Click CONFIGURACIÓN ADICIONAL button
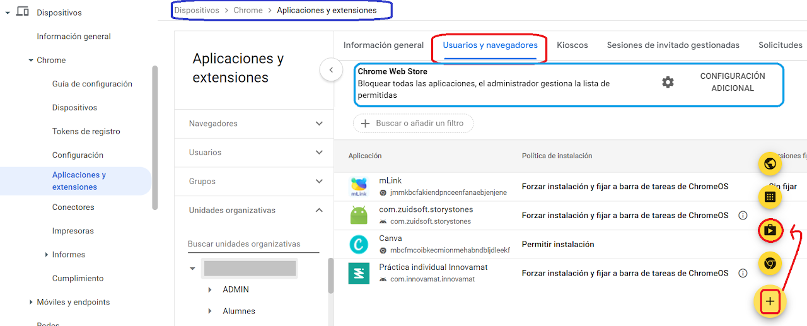 point(732,82)
